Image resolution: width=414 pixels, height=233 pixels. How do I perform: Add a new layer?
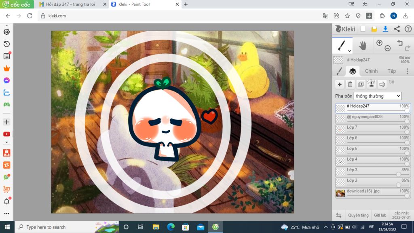point(340,84)
